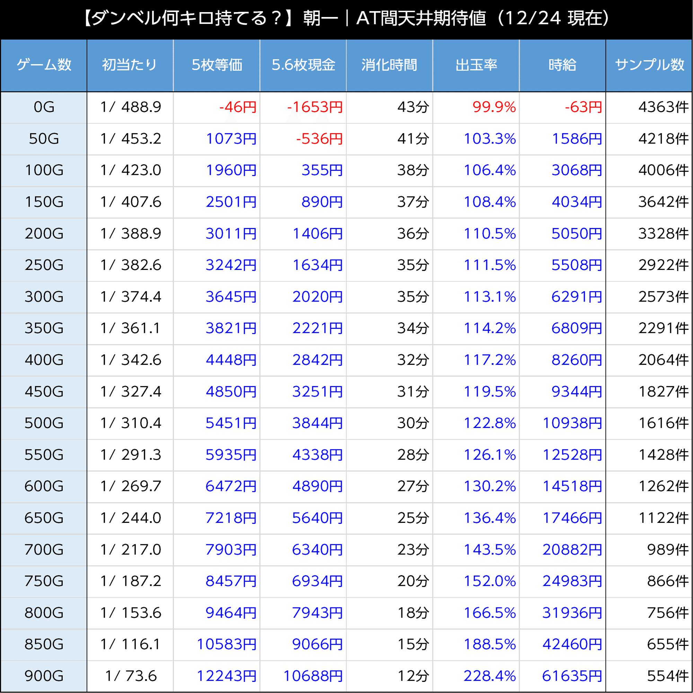Click the 5.6枚現金 column header
The width and height of the screenshot is (693, 693).
tap(303, 65)
